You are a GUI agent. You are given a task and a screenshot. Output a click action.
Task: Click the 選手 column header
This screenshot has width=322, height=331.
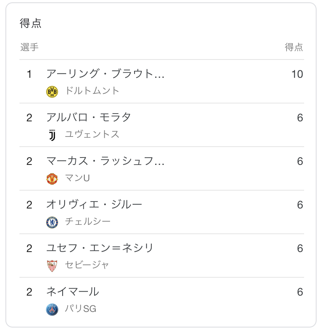coord(30,47)
